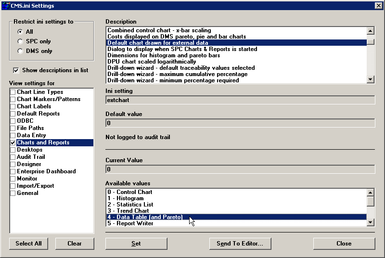
Task: Click the Clear button
Action: point(75,244)
